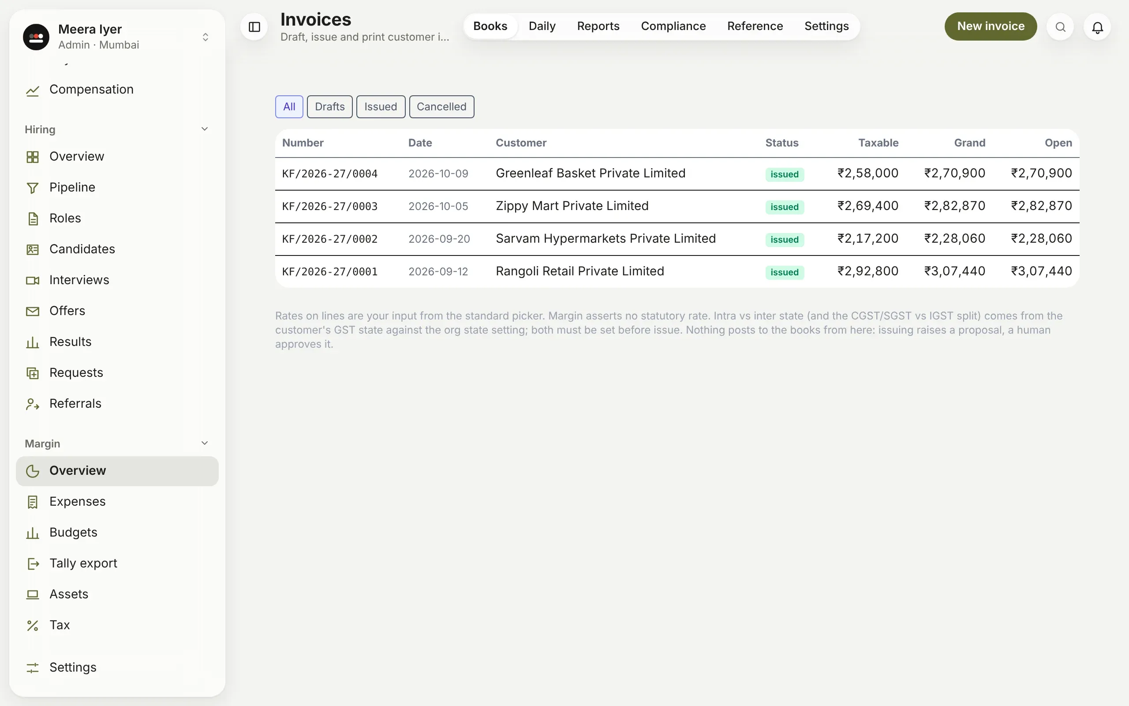Select the All filter
1129x706 pixels.
[x=289, y=107]
